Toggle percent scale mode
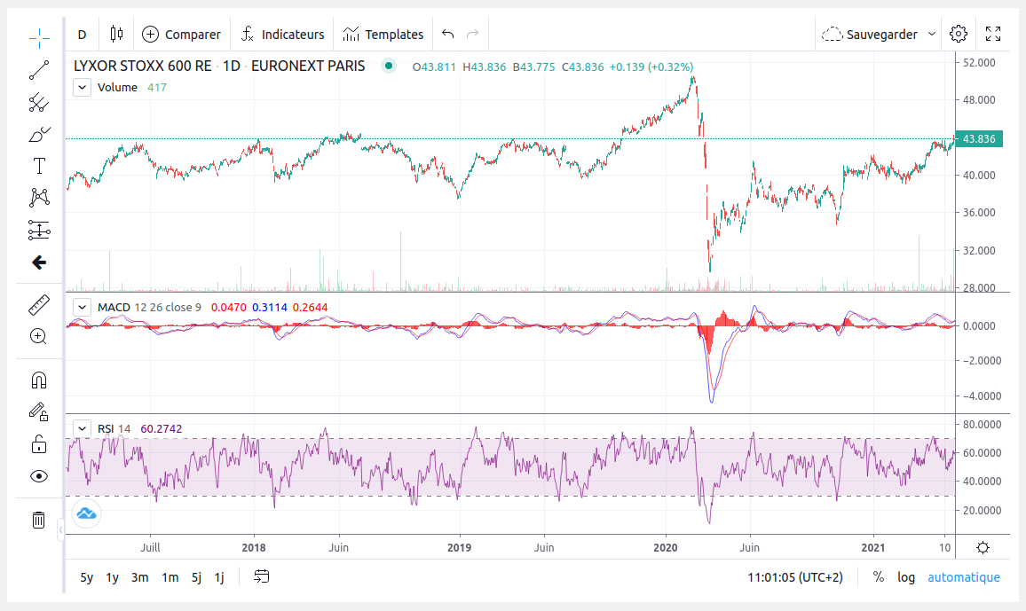This screenshot has width=1026, height=611. pos(879,577)
